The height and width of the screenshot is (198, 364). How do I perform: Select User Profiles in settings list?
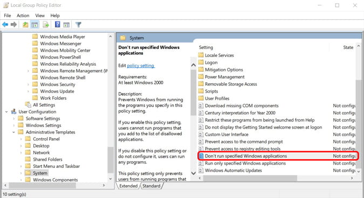(x=217, y=98)
